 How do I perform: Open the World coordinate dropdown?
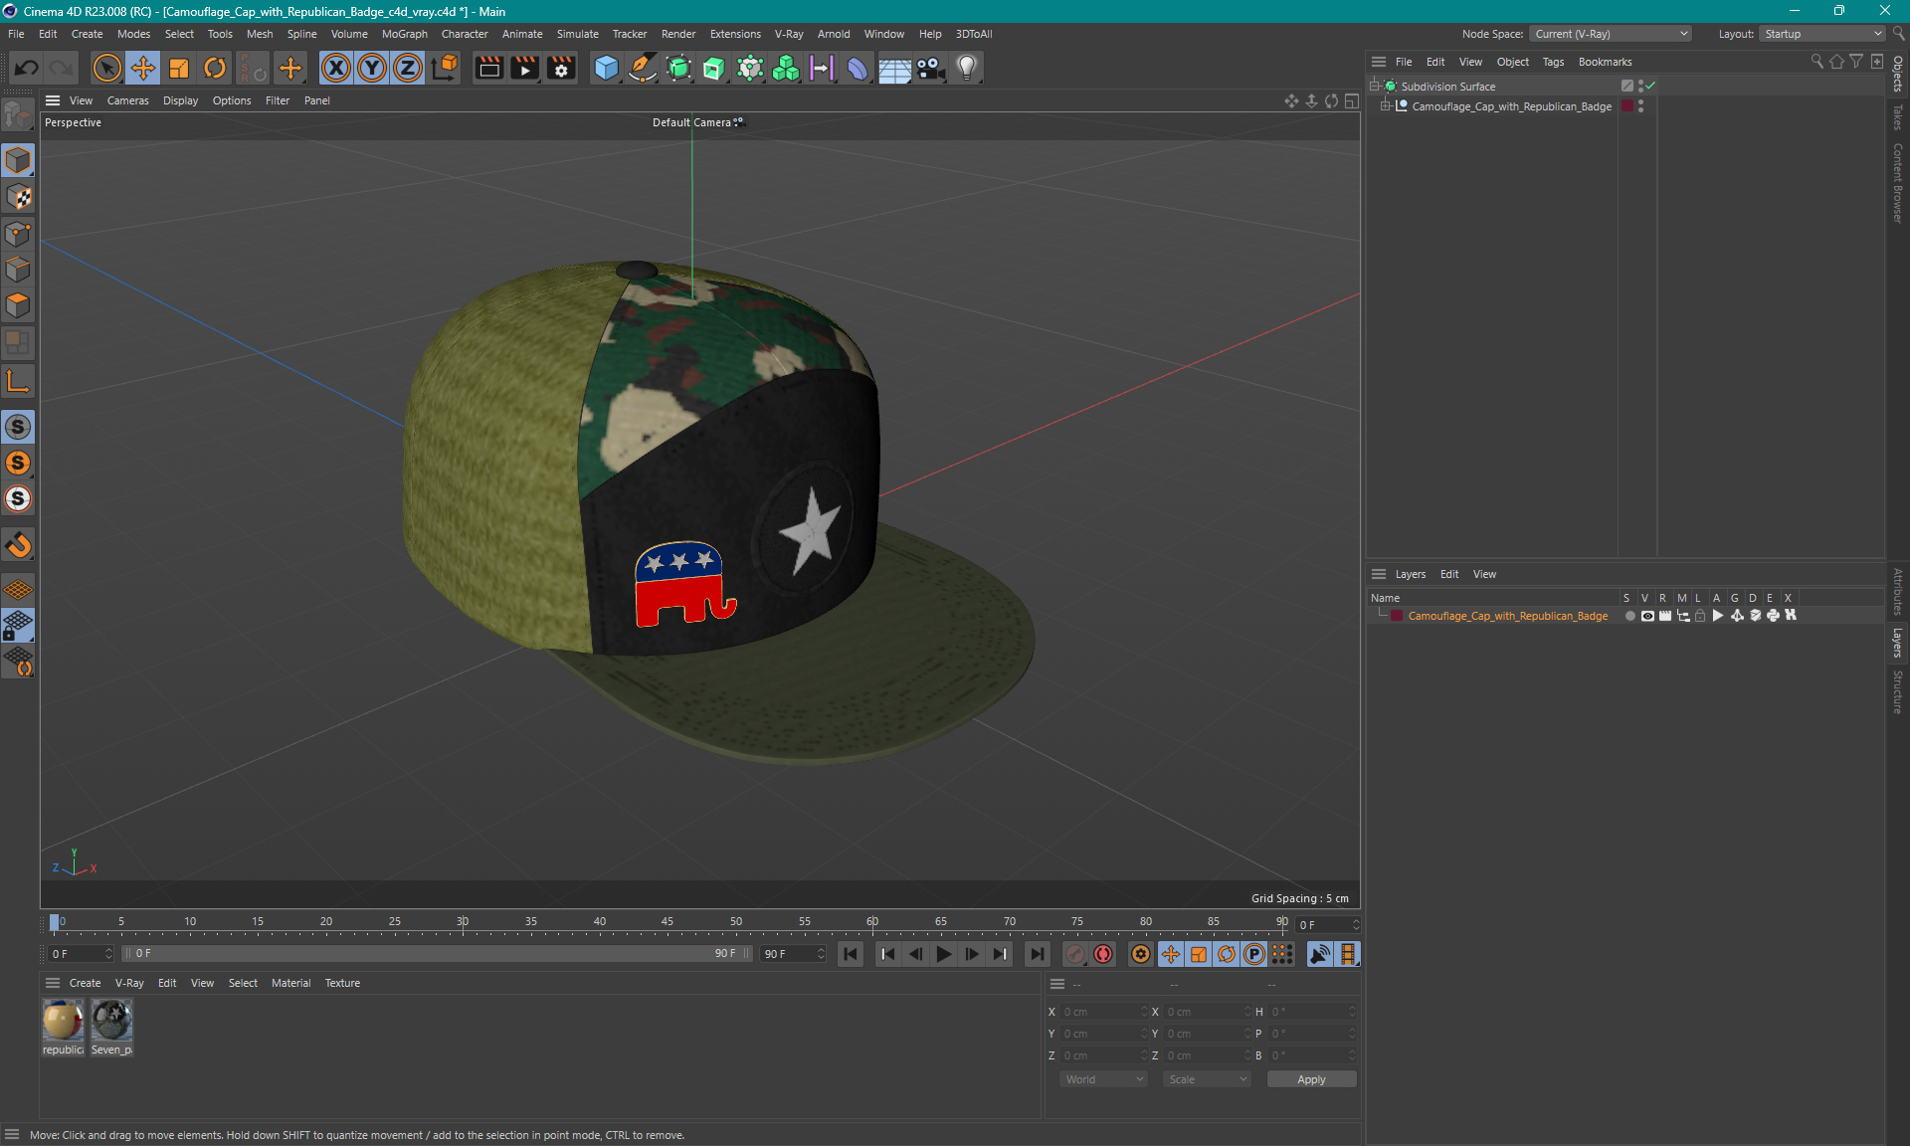(x=1103, y=1079)
